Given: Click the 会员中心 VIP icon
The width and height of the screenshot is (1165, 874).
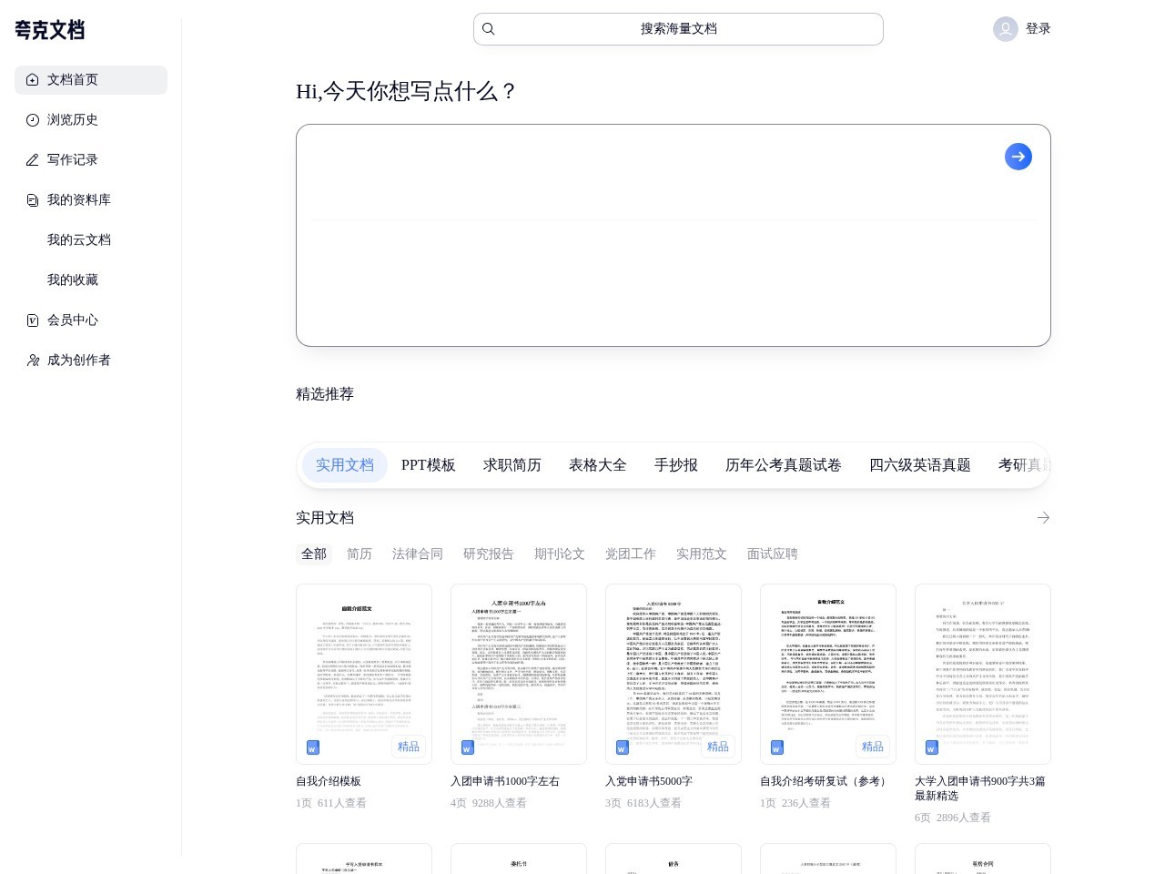Looking at the screenshot, I should pos(33,320).
